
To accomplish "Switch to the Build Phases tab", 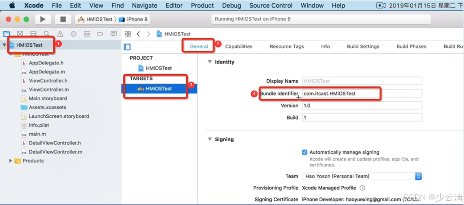I will 411,46.
